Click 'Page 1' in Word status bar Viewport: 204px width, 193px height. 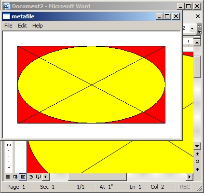(16, 187)
